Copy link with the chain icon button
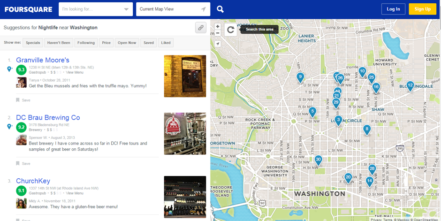Screen dimensions: 441x221 pos(201,28)
